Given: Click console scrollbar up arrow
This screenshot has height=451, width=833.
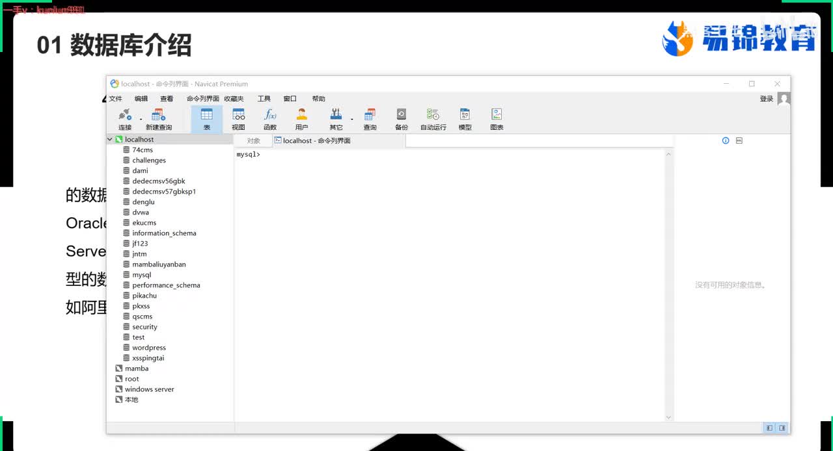Looking at the screenshot, I should [668, 154].
